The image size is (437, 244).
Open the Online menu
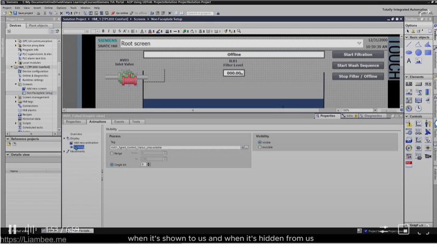[48, 8]
